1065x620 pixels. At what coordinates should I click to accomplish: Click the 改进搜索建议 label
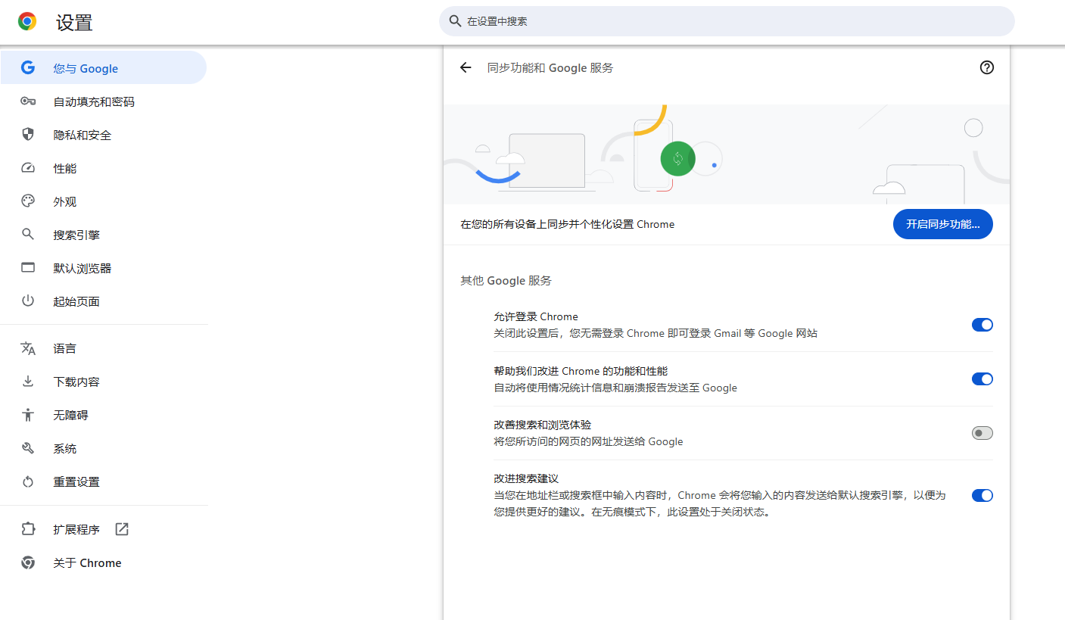point(526,478)
